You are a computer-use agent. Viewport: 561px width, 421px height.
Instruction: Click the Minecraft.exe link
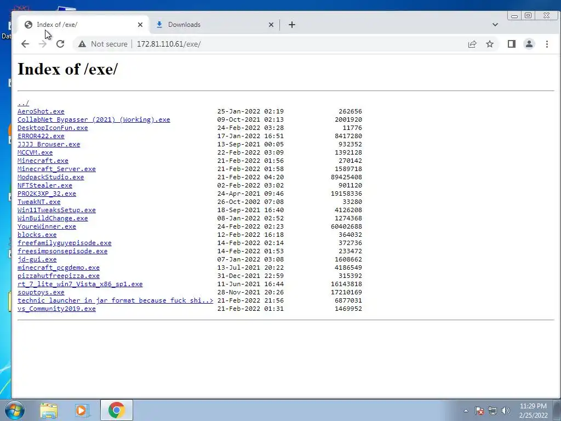click(43, 161)
